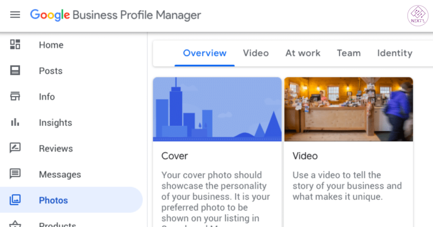Viewport: 433px width, 227px height.
Task: Switch to the Video tab
Action: point(256,53)
